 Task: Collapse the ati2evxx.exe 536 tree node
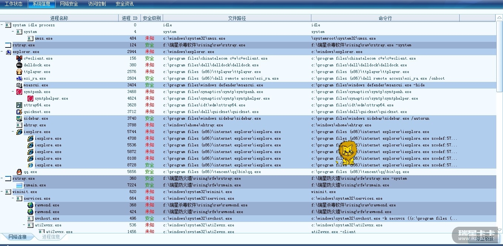[24, 225]
